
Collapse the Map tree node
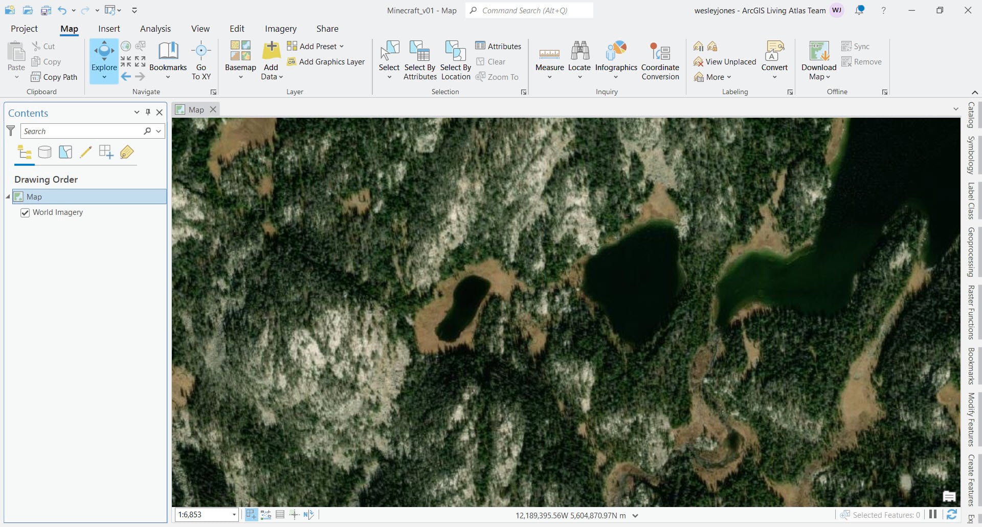click(8, 197)
